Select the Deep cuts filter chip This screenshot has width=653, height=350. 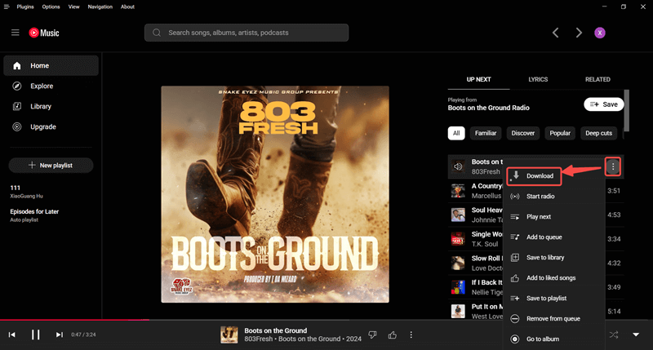(598, 133)
